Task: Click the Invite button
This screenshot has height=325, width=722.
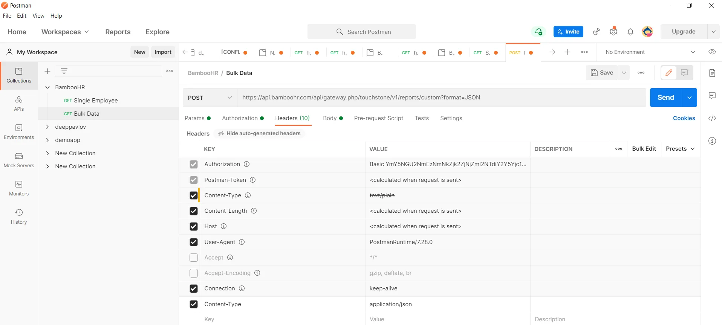Action: pos(568,32)
